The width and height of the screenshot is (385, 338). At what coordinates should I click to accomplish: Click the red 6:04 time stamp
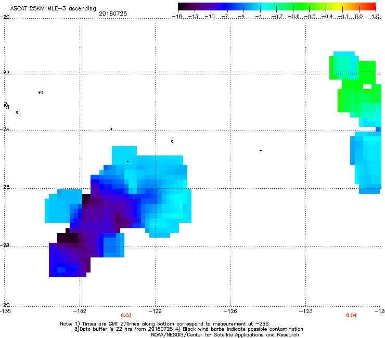pyautogui.click(x=351, y=316)
